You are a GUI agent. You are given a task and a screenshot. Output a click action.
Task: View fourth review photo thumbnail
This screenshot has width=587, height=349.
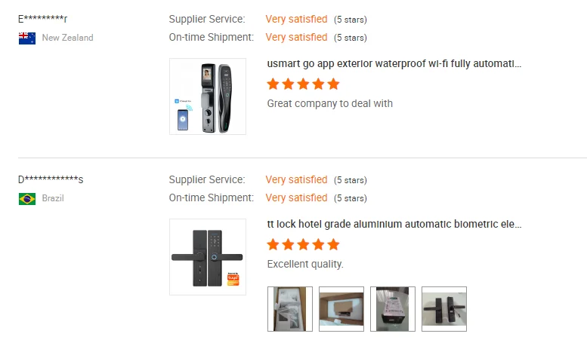click(x=444, y=308)
